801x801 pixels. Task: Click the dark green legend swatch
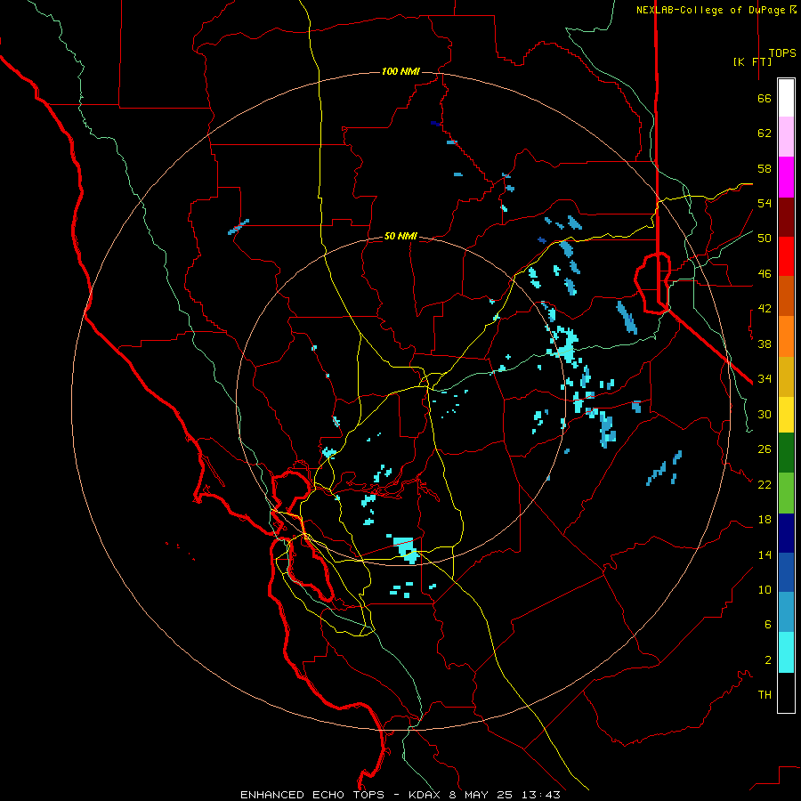786,453
